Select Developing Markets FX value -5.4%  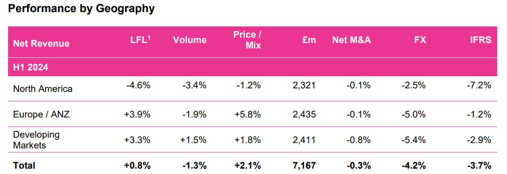414,140
